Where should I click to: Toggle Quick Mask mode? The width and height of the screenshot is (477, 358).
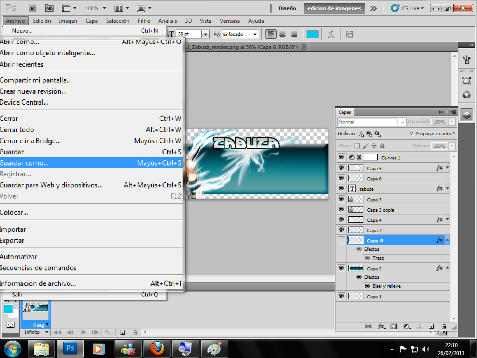tap(10, 324)
